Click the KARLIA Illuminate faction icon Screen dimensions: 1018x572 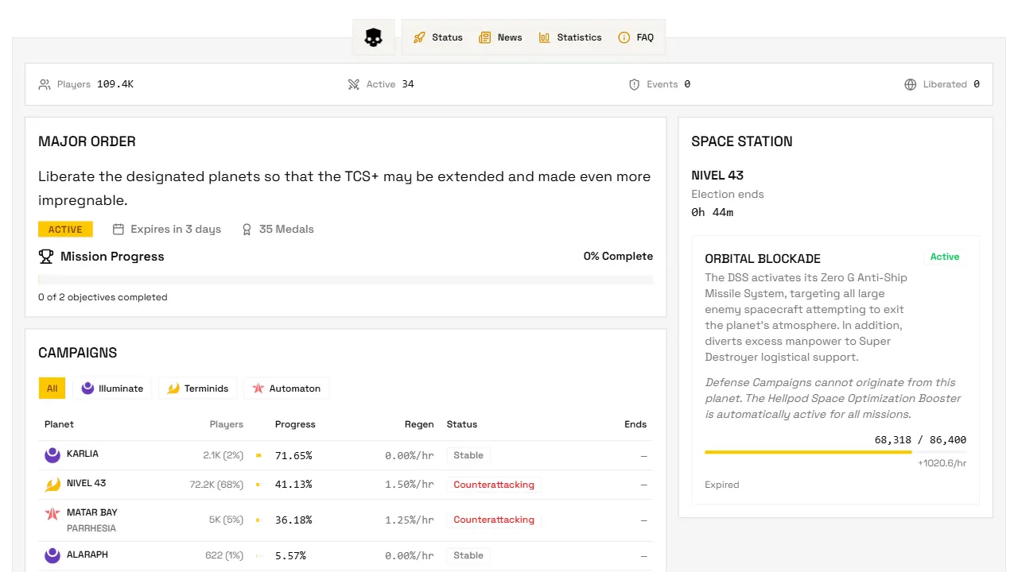(x=52, y=455)
